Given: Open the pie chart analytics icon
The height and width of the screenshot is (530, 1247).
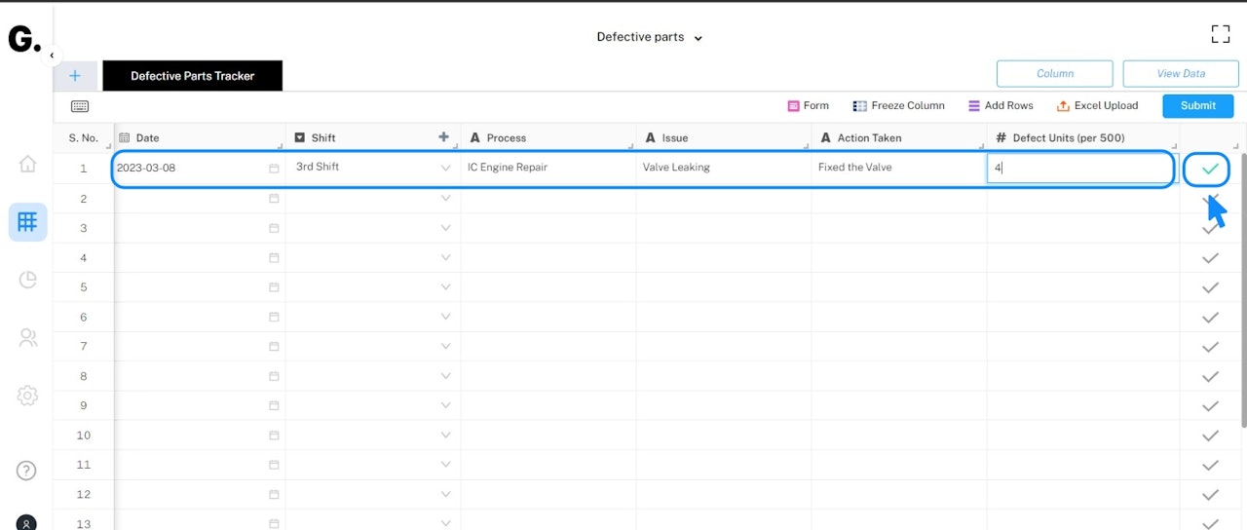Looking at the screenshot, I should coord(27,280).
